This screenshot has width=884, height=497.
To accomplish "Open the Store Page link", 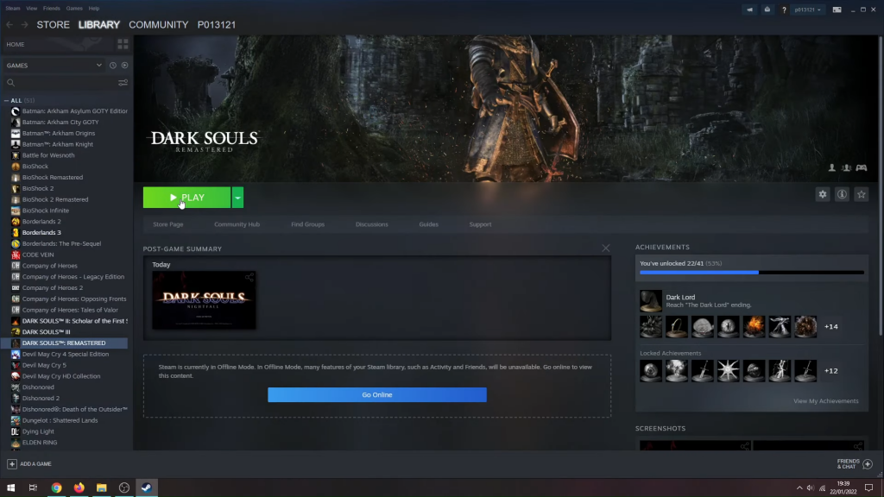I will [x=168, y=224].
